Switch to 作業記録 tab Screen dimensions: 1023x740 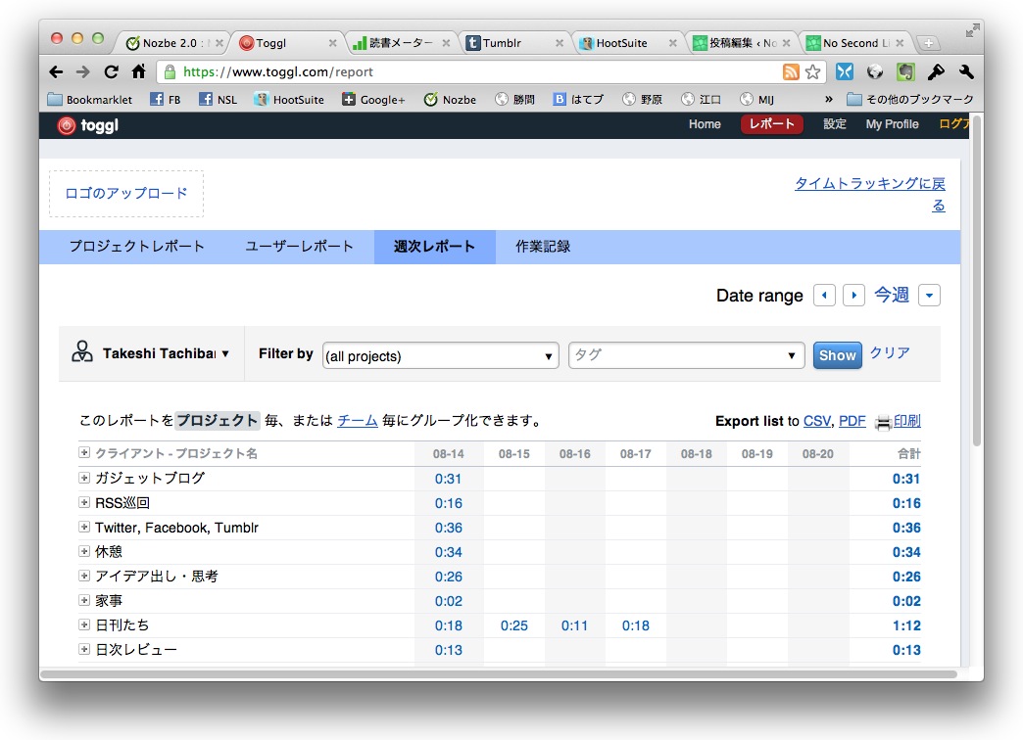543,247
